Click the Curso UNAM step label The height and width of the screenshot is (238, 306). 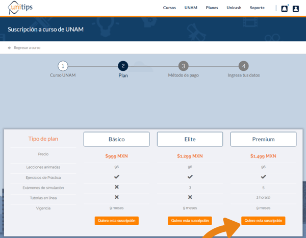pos(63,75)
